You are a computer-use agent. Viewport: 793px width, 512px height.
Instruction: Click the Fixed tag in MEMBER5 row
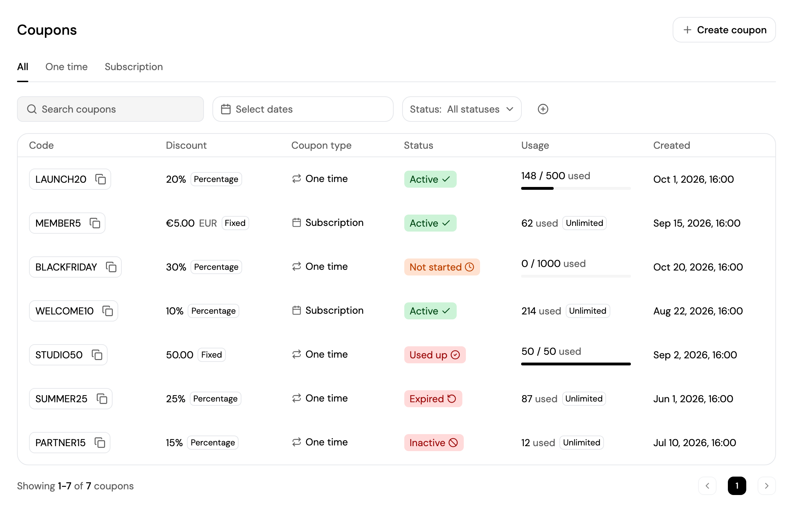235,223
